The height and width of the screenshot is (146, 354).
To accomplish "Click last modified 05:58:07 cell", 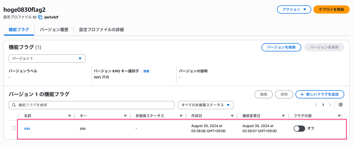I will (x=260, y=128).
